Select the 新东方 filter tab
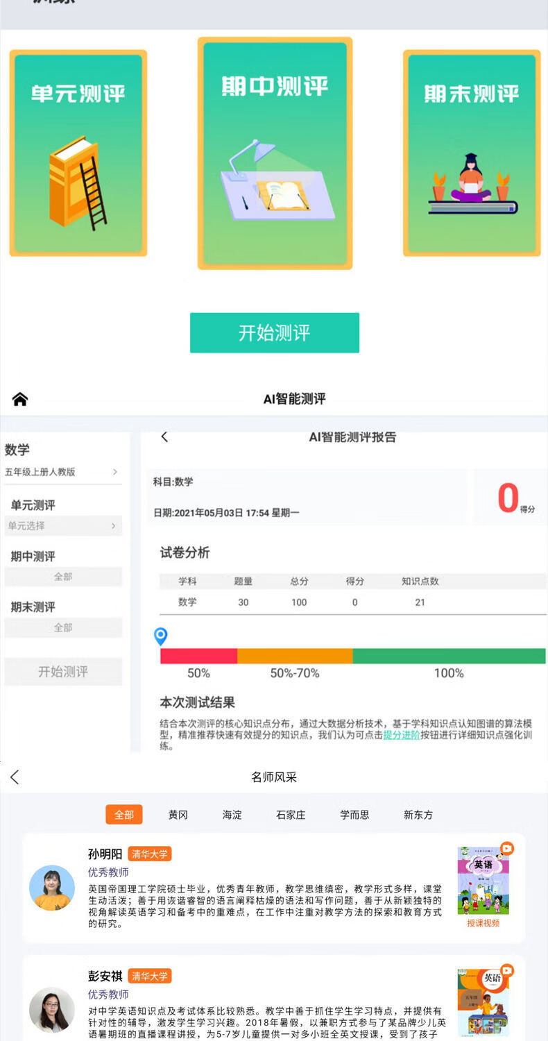Viewport: 548px width, 1041px height. pos(418,815)
